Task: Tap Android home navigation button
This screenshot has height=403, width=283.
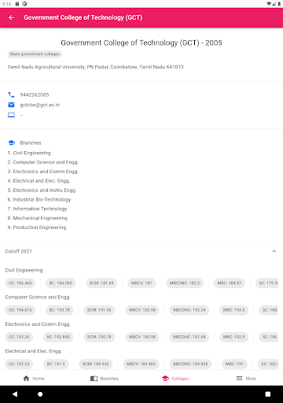Action: pyautogui.click(x=40, y=394)
